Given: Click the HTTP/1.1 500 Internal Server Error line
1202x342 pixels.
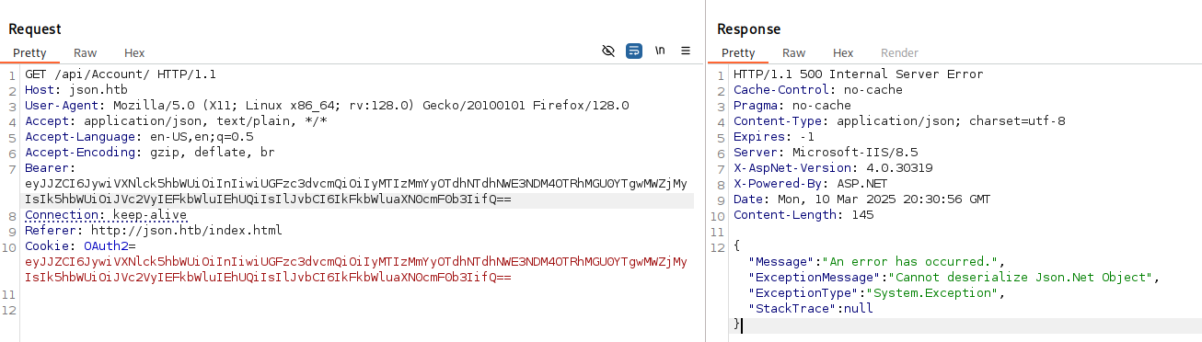Looking at the screenshot, I should tap(859, 74).
